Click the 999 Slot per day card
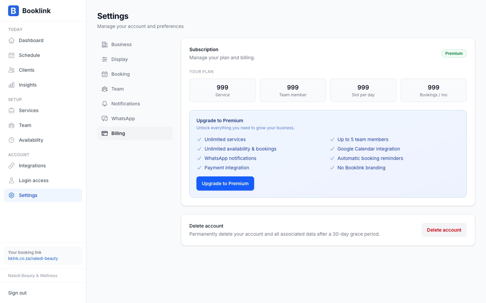 point(363,90)
